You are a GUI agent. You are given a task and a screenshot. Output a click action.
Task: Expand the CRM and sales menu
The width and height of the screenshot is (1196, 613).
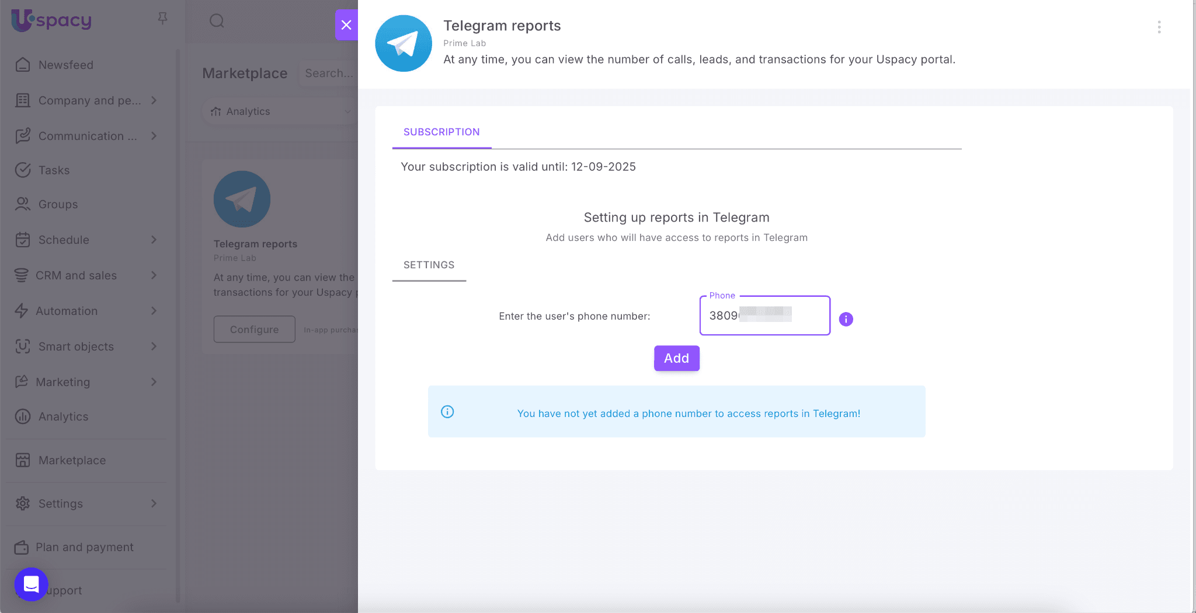coord(154,275)
